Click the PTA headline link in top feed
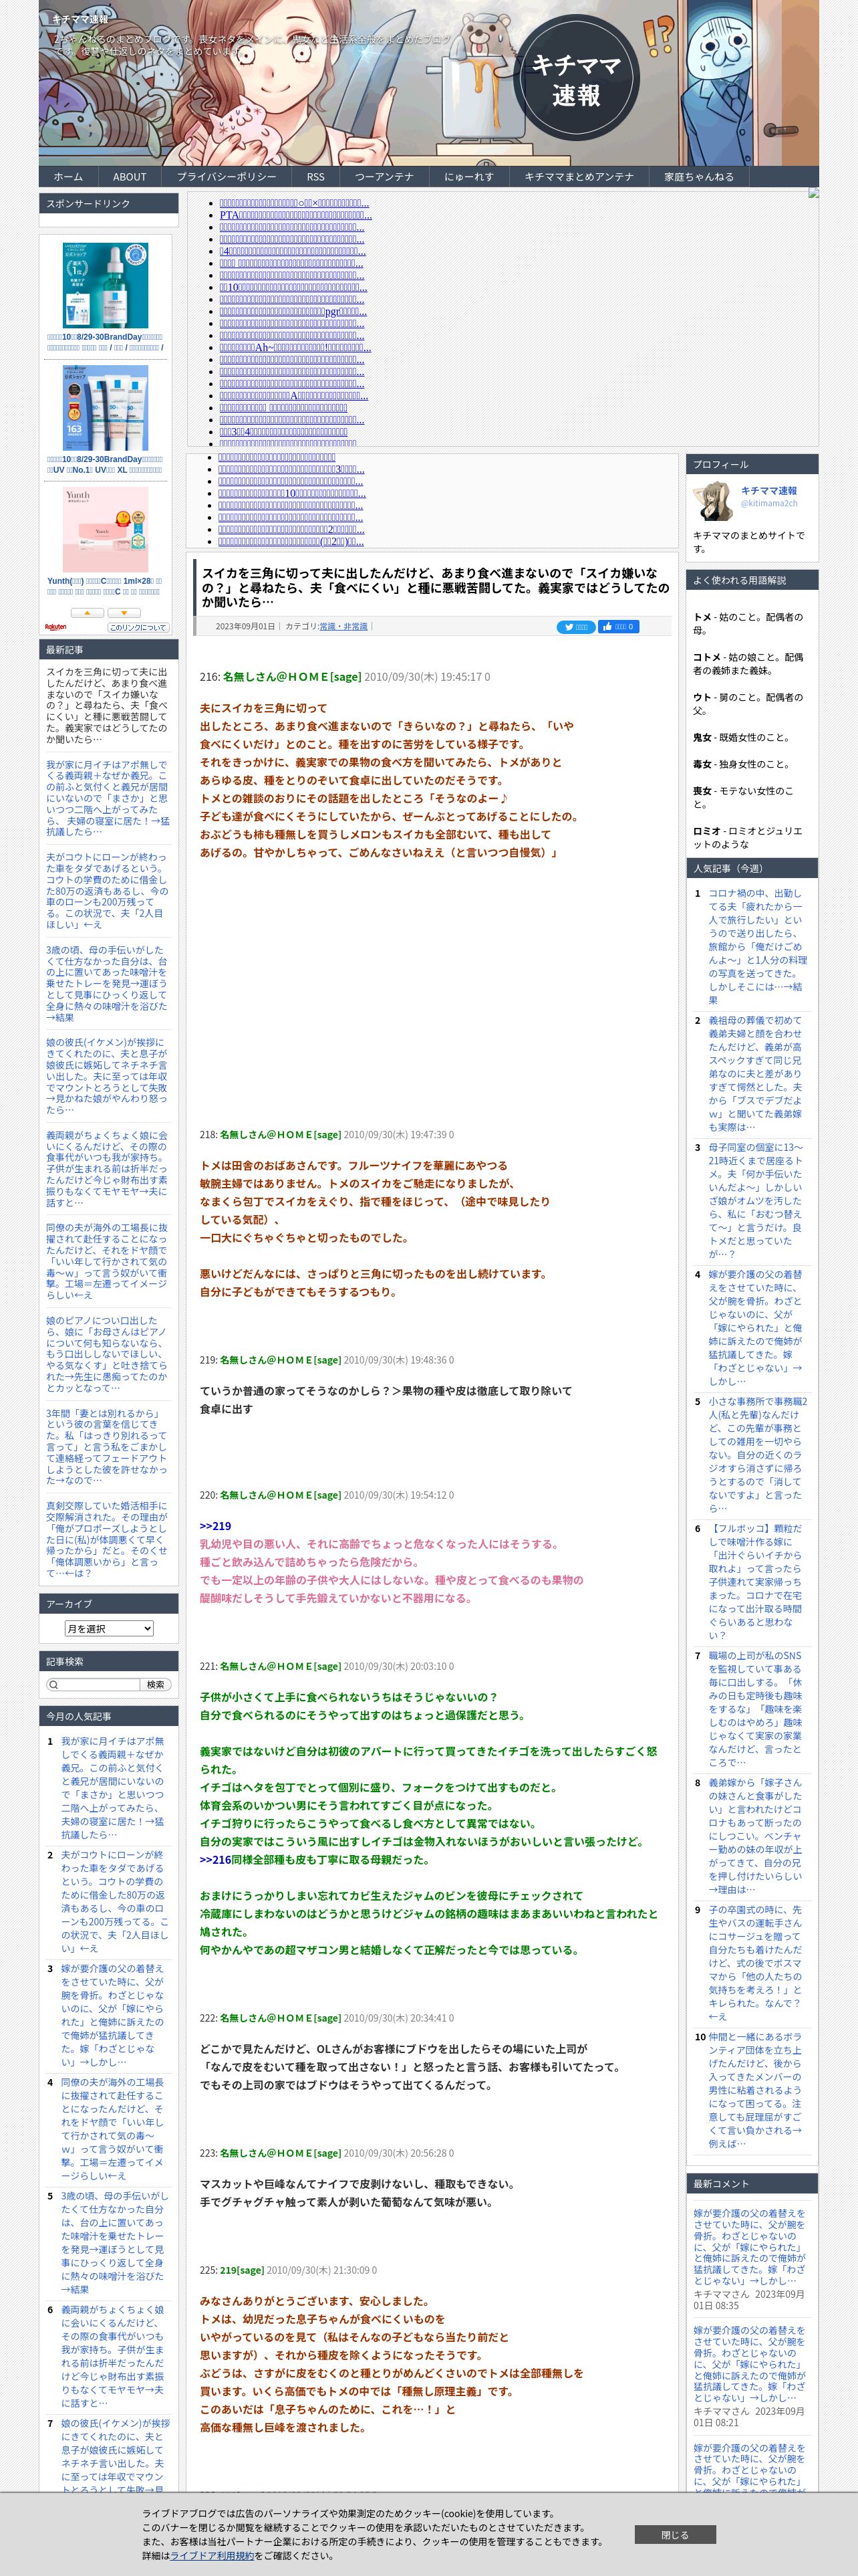The width and height of the screenshot is (858, 2576). coord(295,215)
